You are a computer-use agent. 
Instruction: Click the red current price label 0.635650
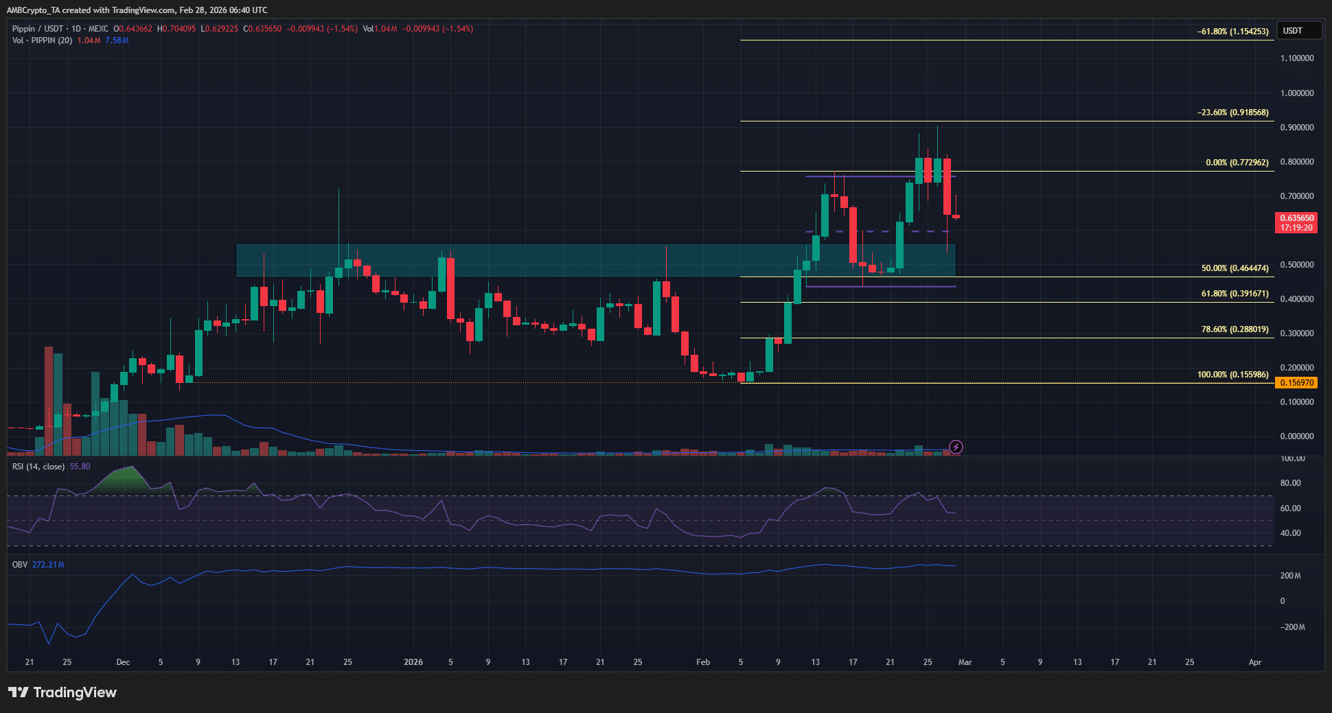1296,218
